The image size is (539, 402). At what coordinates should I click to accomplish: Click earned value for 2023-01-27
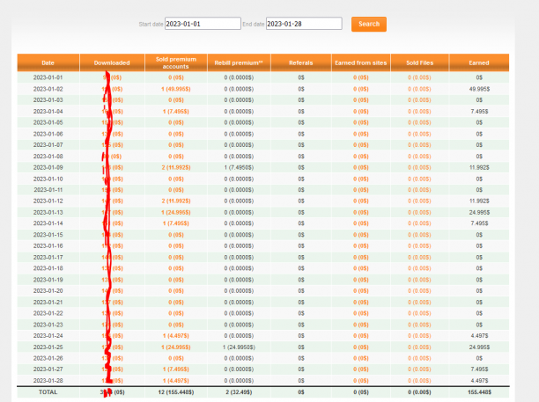479,369
